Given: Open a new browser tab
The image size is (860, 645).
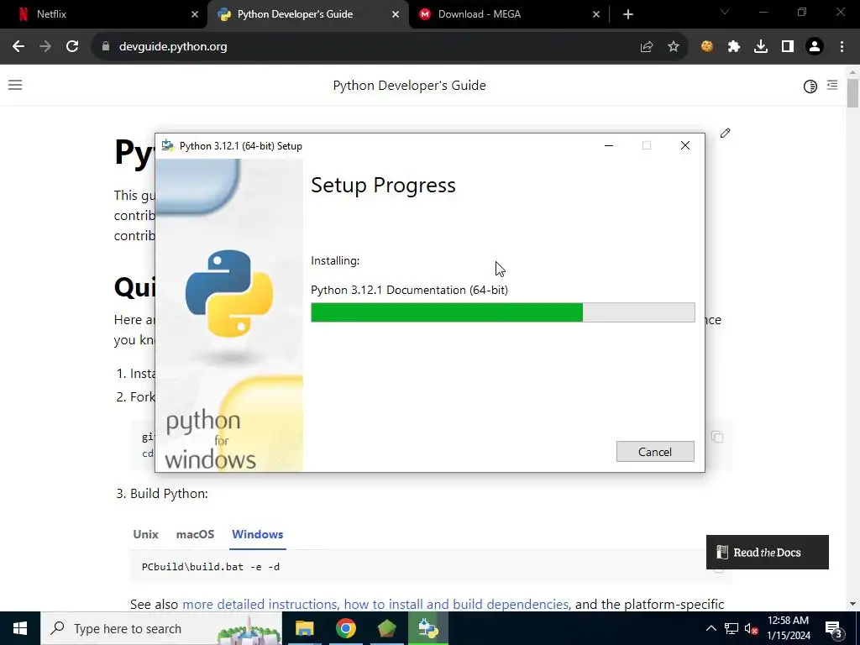Looking at the screenshot, I should (x=628, y=14).
